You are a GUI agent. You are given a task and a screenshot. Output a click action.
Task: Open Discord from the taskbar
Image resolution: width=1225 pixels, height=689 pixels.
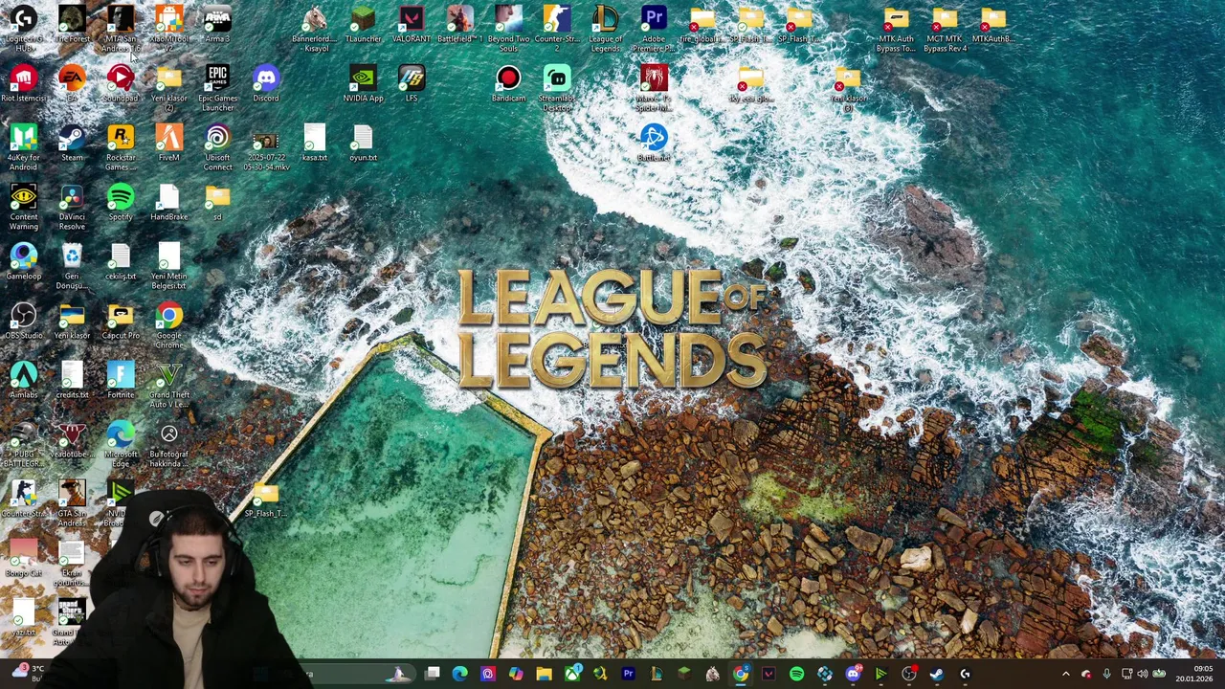[x=853, y=675]
